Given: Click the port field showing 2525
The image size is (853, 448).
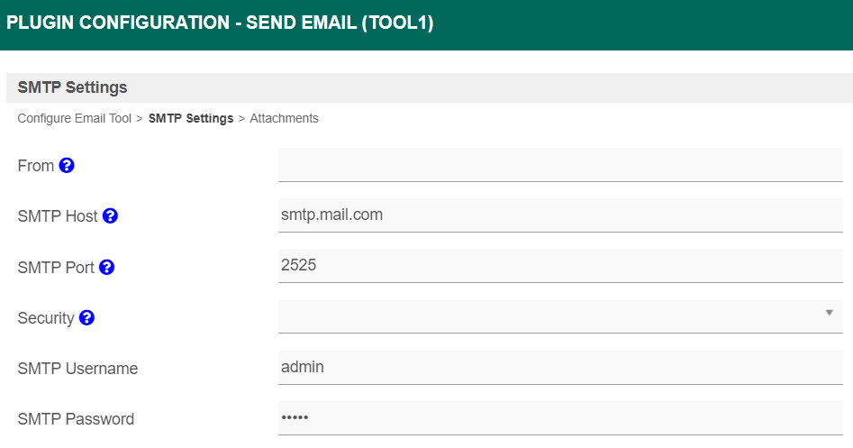Looking at the screenshot, I should [x=559, y=266].
